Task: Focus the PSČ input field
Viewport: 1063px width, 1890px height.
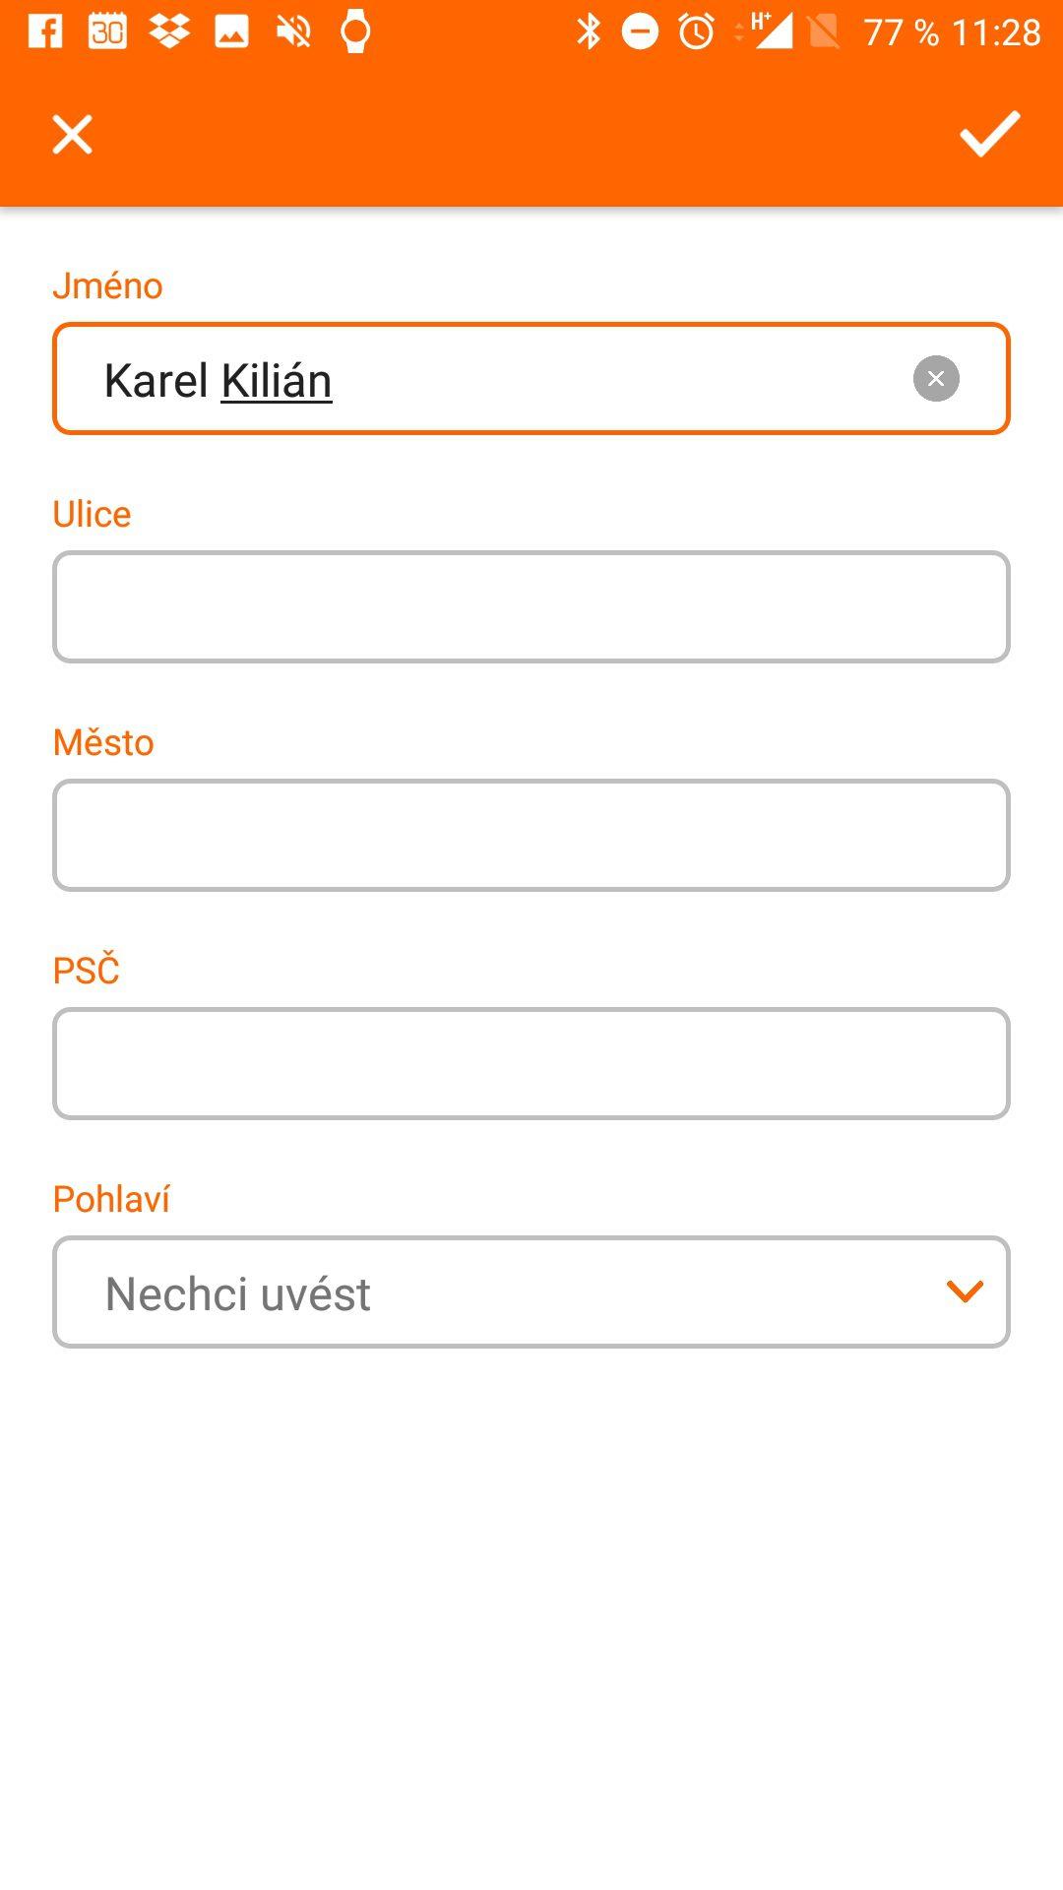Action: pos(531,1063)
